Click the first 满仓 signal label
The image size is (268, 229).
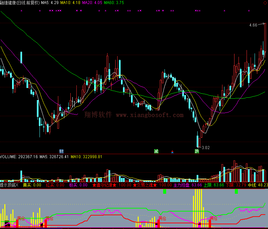(x=21, y=218)
